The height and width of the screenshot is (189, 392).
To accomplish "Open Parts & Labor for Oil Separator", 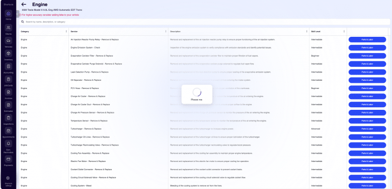I will [x=367, y=80].
